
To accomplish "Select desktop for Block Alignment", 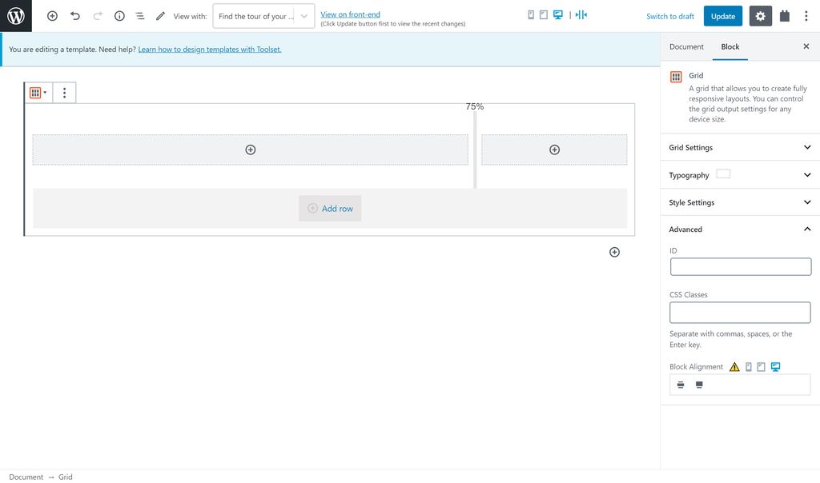I will (x=775, y=367).
